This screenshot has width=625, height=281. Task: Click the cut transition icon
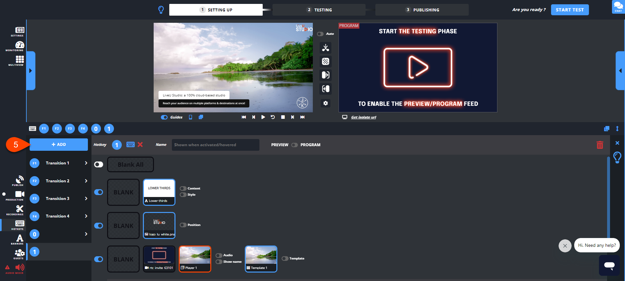click(x=326, y=48)
